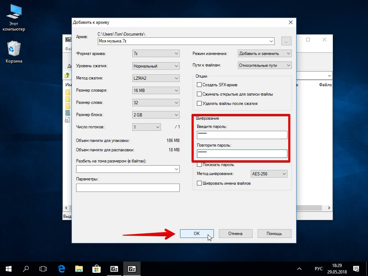The width and height of the screenshot is (368, 276).
Task: Launch Microsoft Edge from the taskbar
Action: 61,269
